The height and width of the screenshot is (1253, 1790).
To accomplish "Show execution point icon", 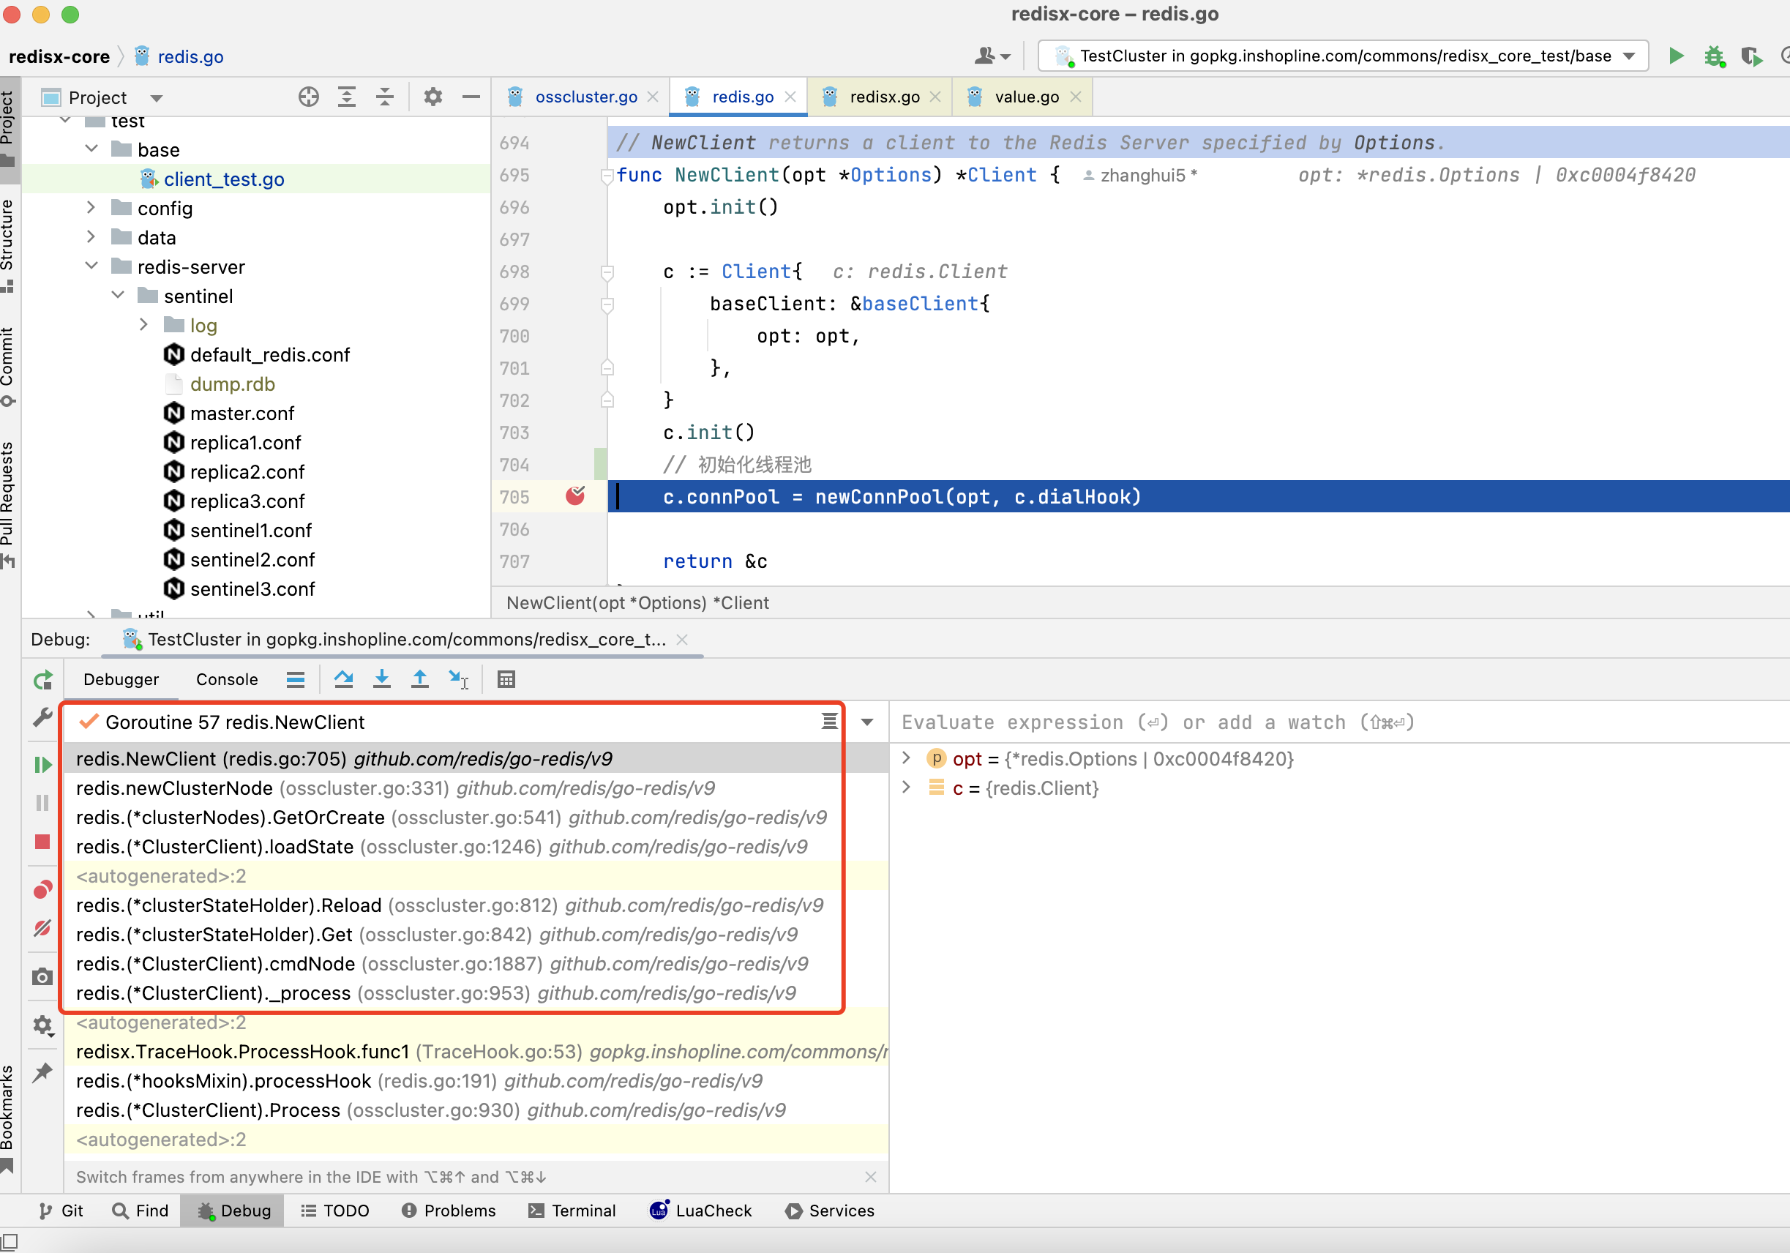I will click(296, 680).
